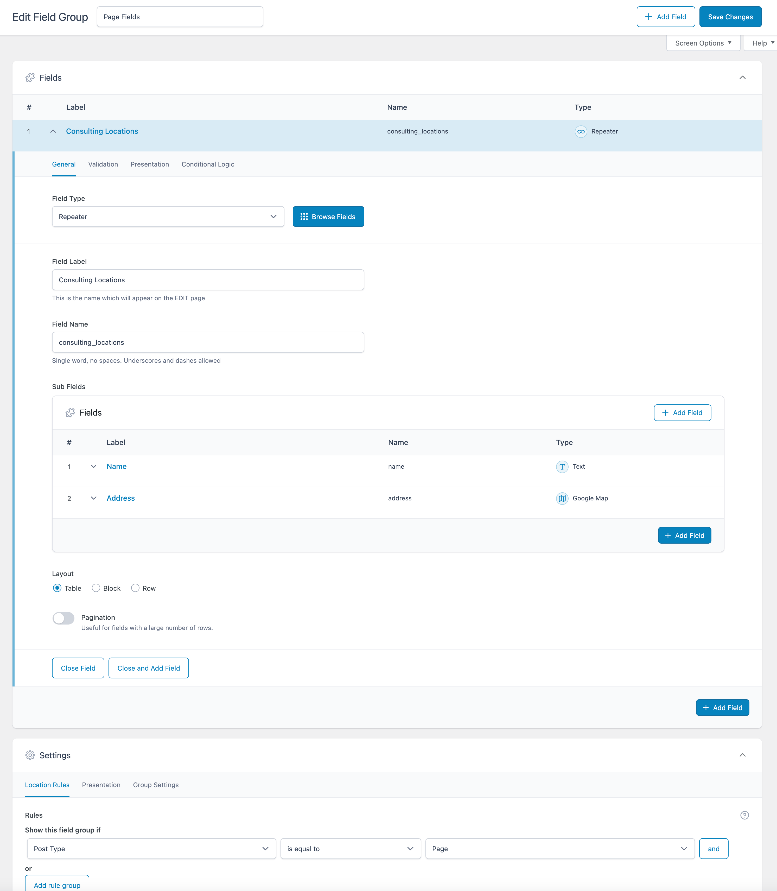
Task: Open the Field Type Repeater dropdown
Action: point(168,216)
